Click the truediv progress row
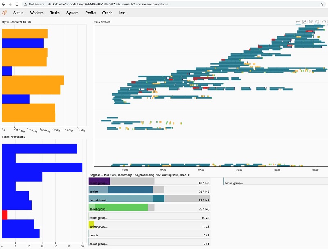328x249 pixels. (149, 233)
